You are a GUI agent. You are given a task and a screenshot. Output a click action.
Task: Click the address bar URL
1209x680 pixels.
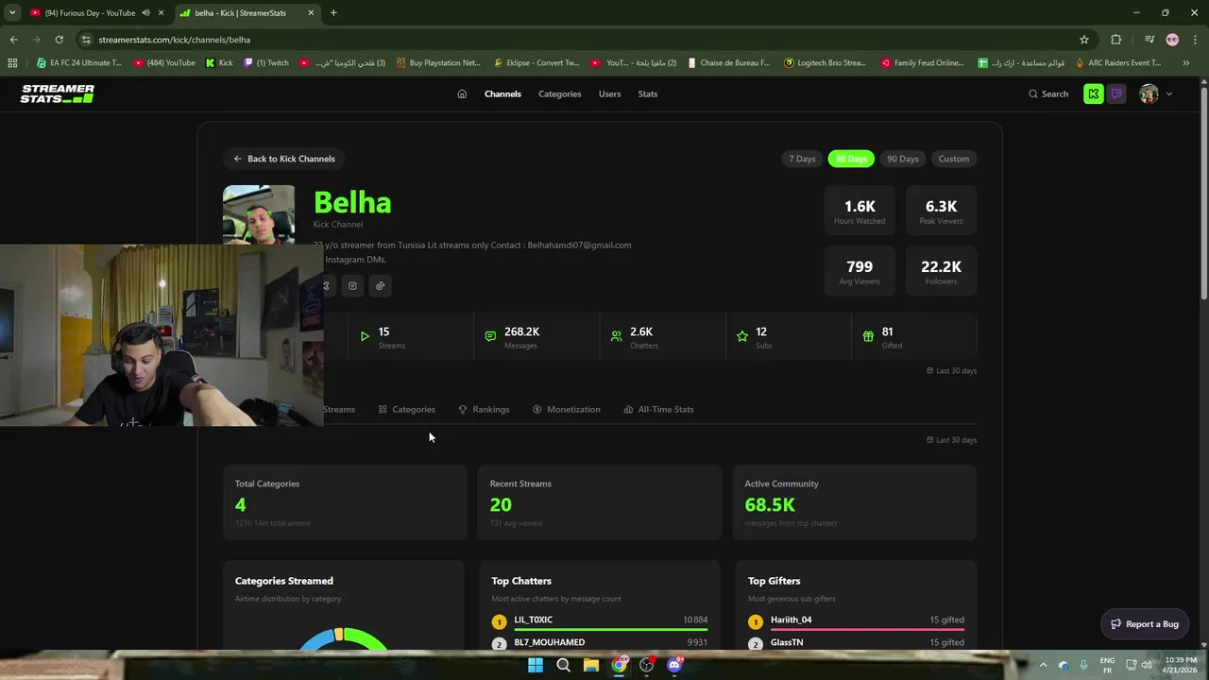175,40
